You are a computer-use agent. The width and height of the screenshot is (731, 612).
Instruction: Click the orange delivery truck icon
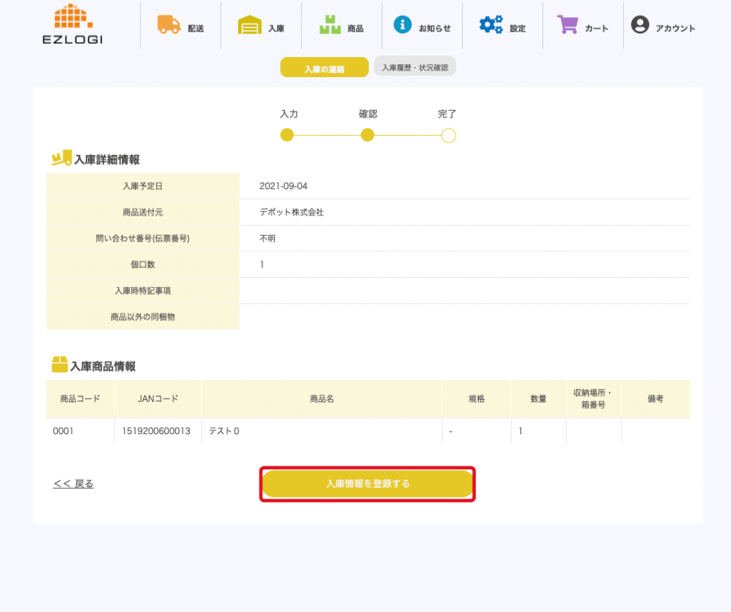coord(169,24)
